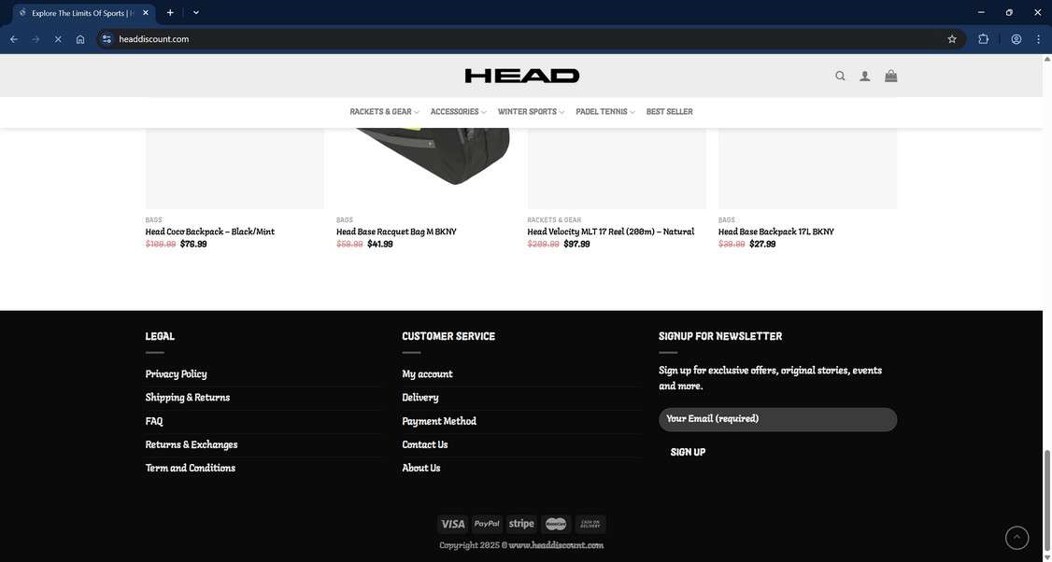Expand the Padel Tennis menu
The width and height of the screenshot is (1052, 562).
(x=605, y=112)
